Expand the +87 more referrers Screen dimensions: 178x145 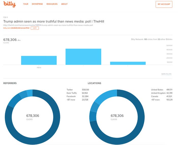pos(71,100)
